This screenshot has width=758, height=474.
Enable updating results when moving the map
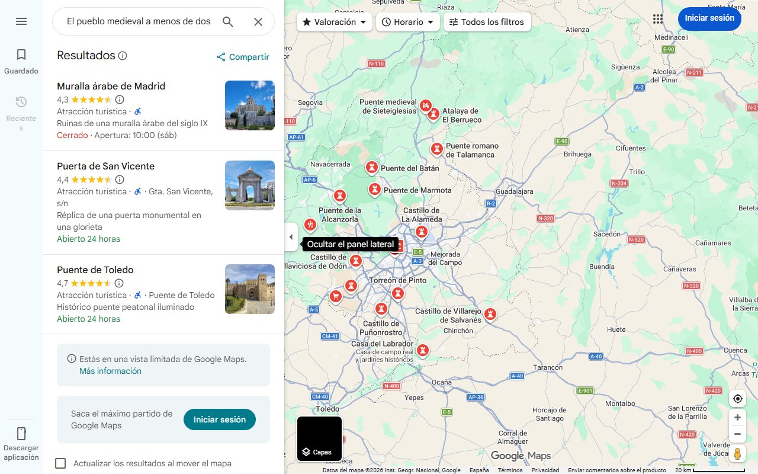[60, 463]
